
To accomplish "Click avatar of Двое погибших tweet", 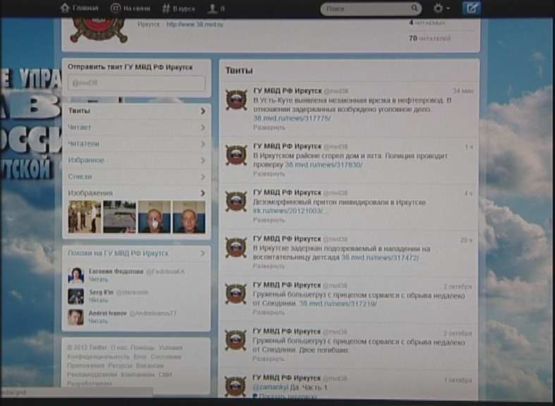I will (236, 340).
